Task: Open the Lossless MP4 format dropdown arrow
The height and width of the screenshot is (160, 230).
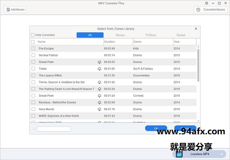Action: (x=222, y=154)
